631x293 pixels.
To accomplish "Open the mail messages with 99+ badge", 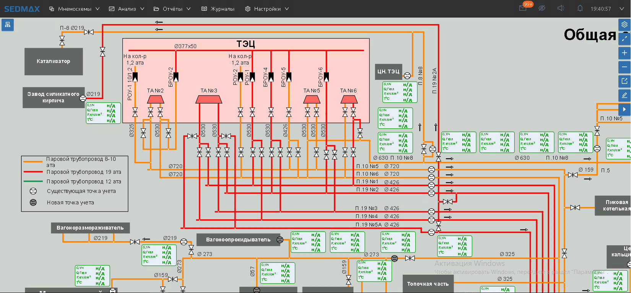I will [523, 8].
